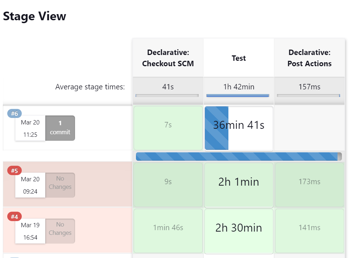This screenshot has width=364, height=258.
Task: Select the Declarative: Post Actions column header
Action: click(309, 58)
